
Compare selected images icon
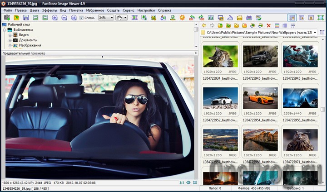211,18
